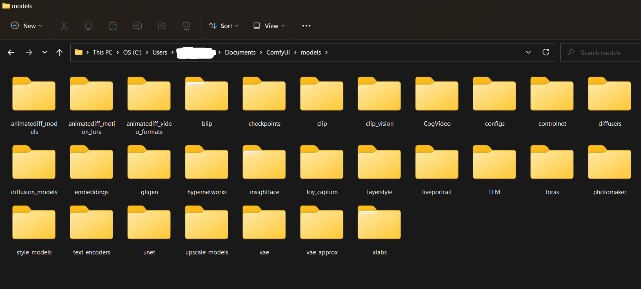Select the controlnet folder icon
Viewport: 641px width, 289px height.
coord(552,94)
